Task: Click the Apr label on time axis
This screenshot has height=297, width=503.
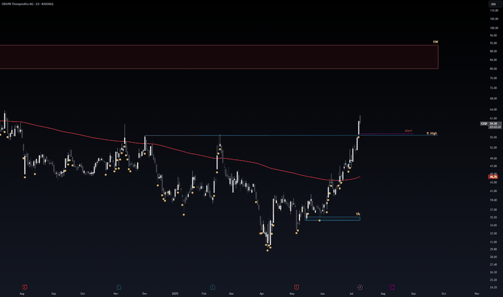Action: pos(262,293)
